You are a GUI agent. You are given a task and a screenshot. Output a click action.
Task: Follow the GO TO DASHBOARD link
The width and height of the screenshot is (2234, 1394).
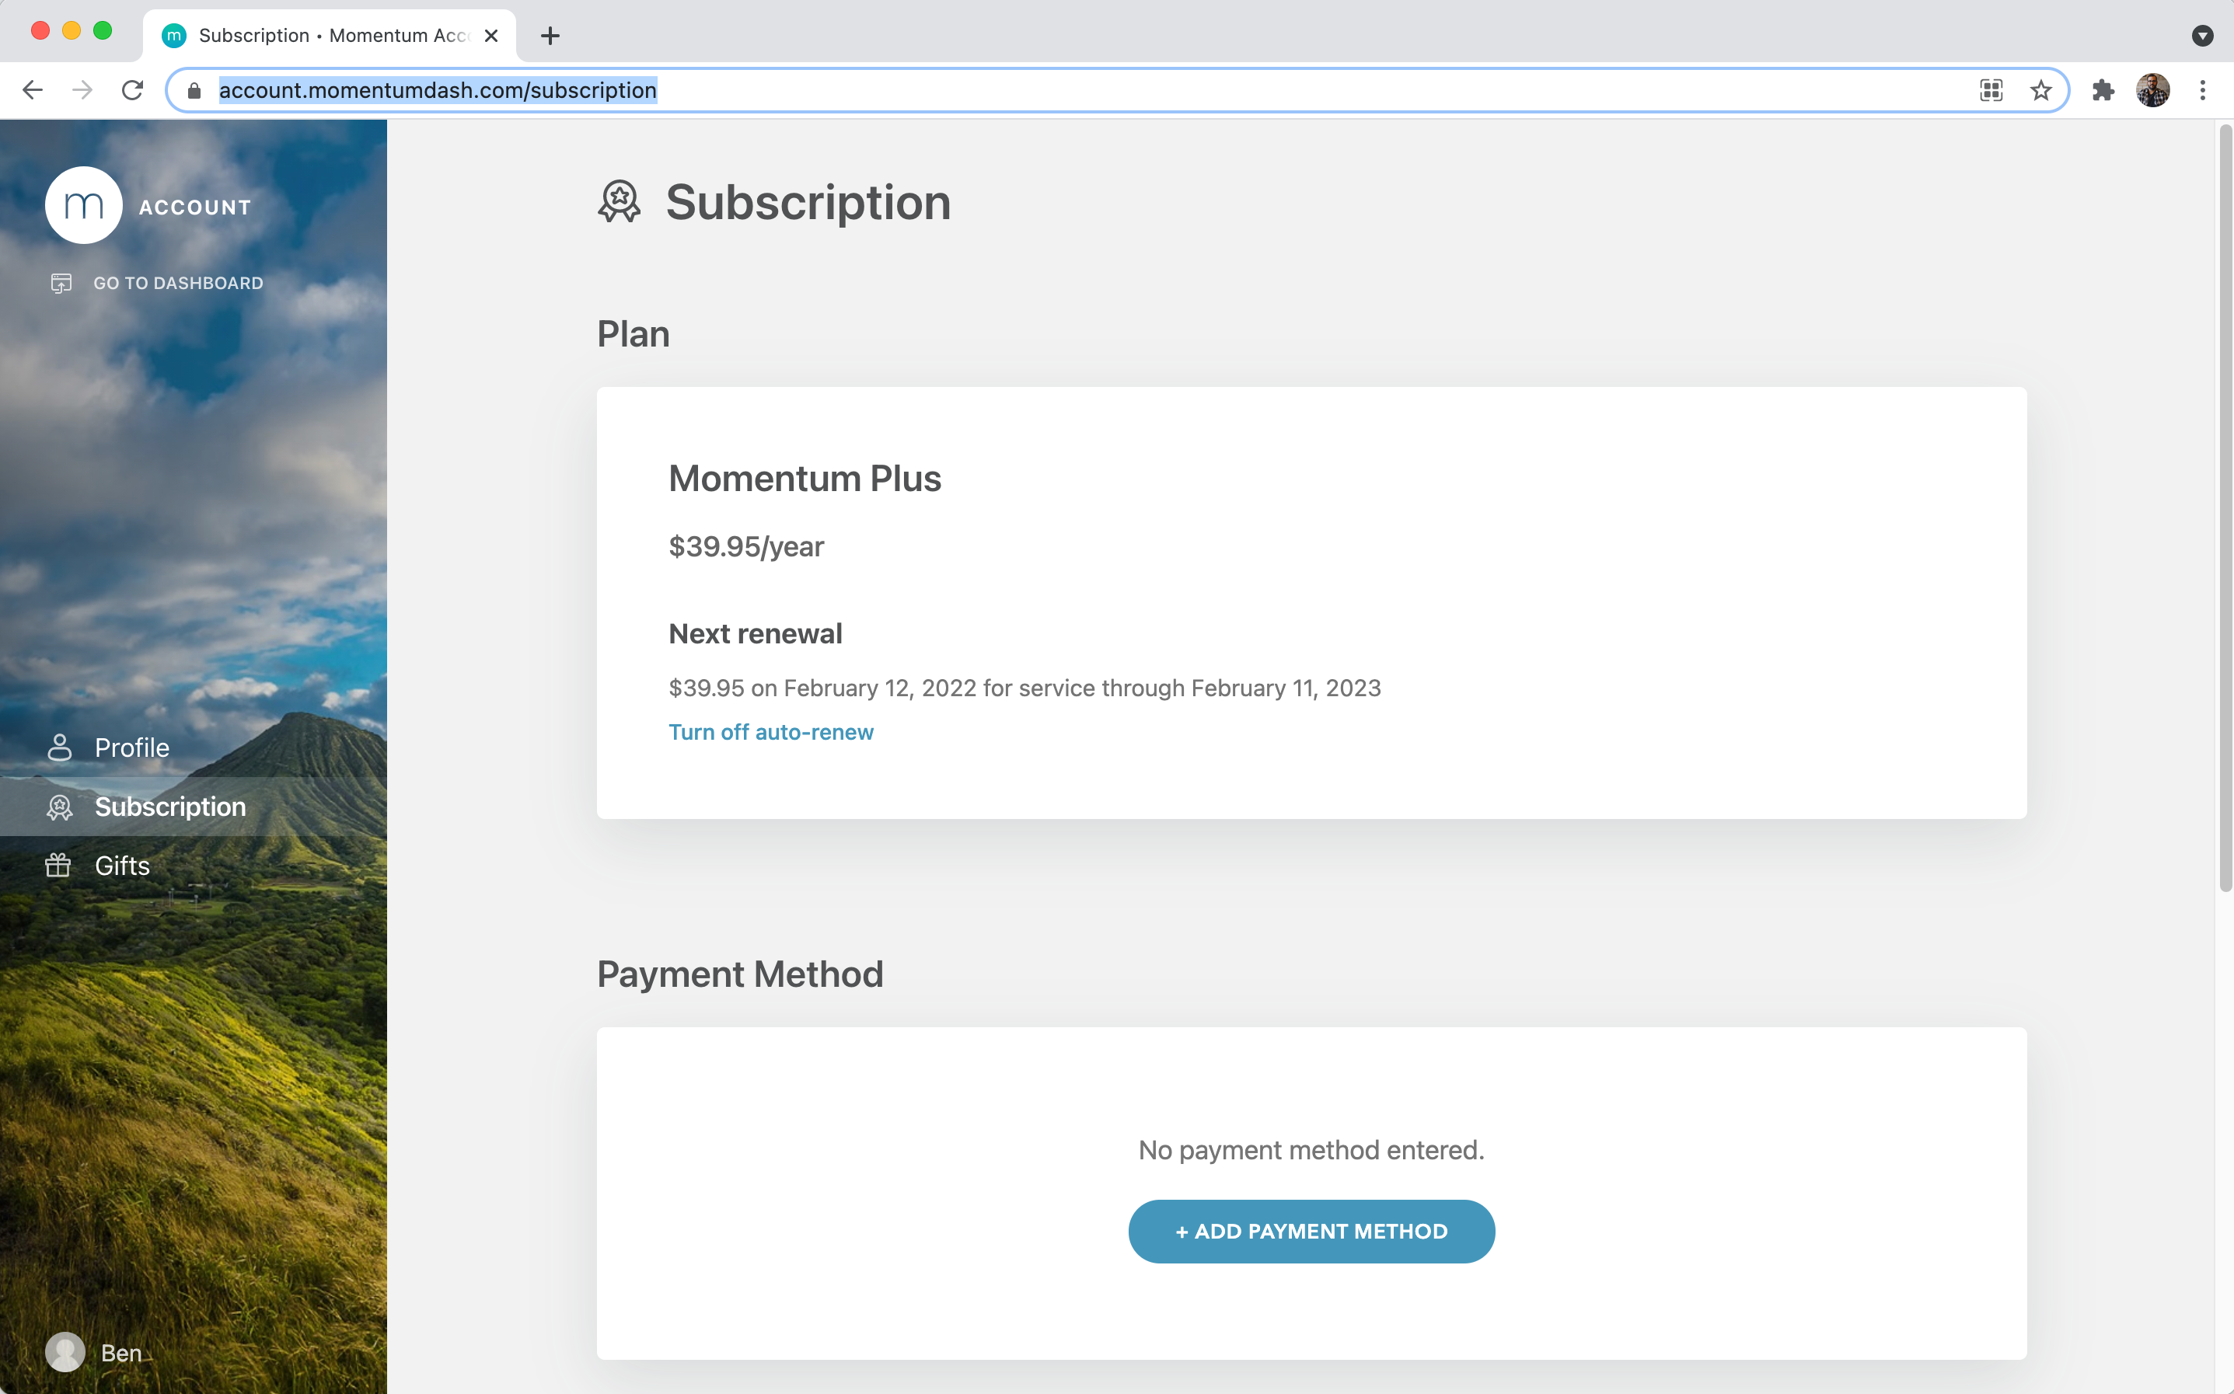(178, 283)
